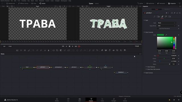182x102 pixels.
Task: Open the Spline editor panel
Action: pyautogui.click(x=140, y=3)
